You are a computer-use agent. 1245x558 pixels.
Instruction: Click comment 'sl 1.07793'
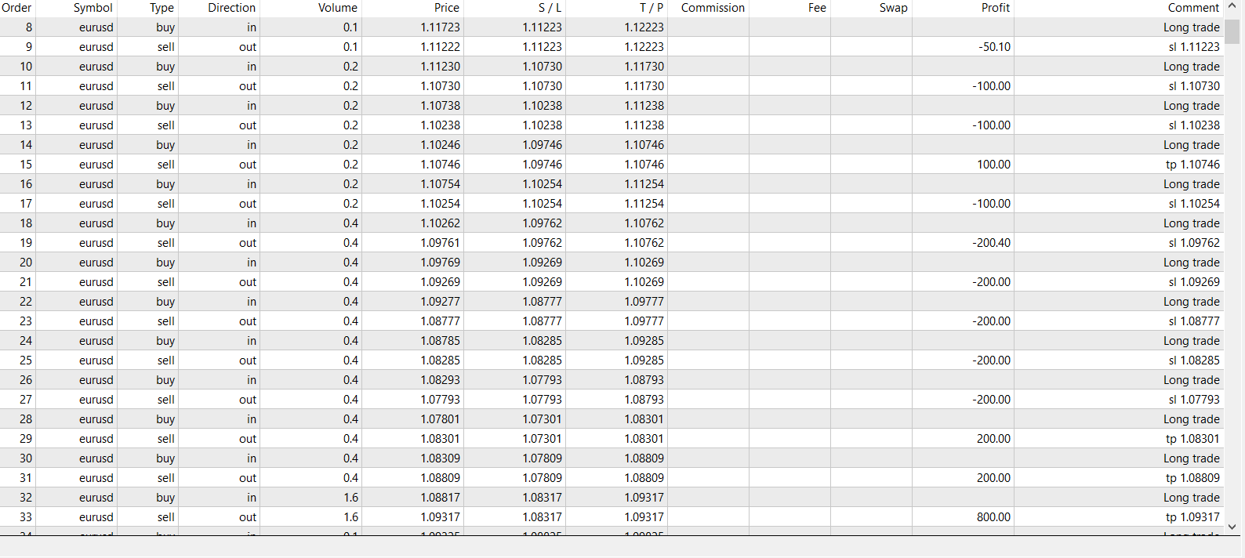pos(1194,400)
